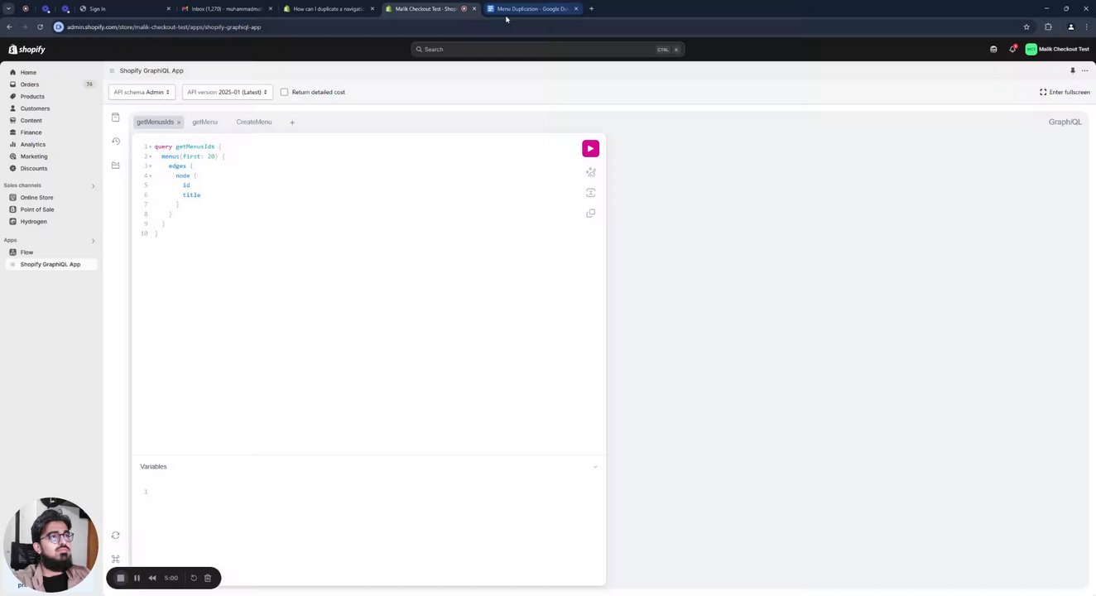This screenshot has height=596, width=1096.
Task: Open the Chrome profile icon
Action: click(1070, 26)
